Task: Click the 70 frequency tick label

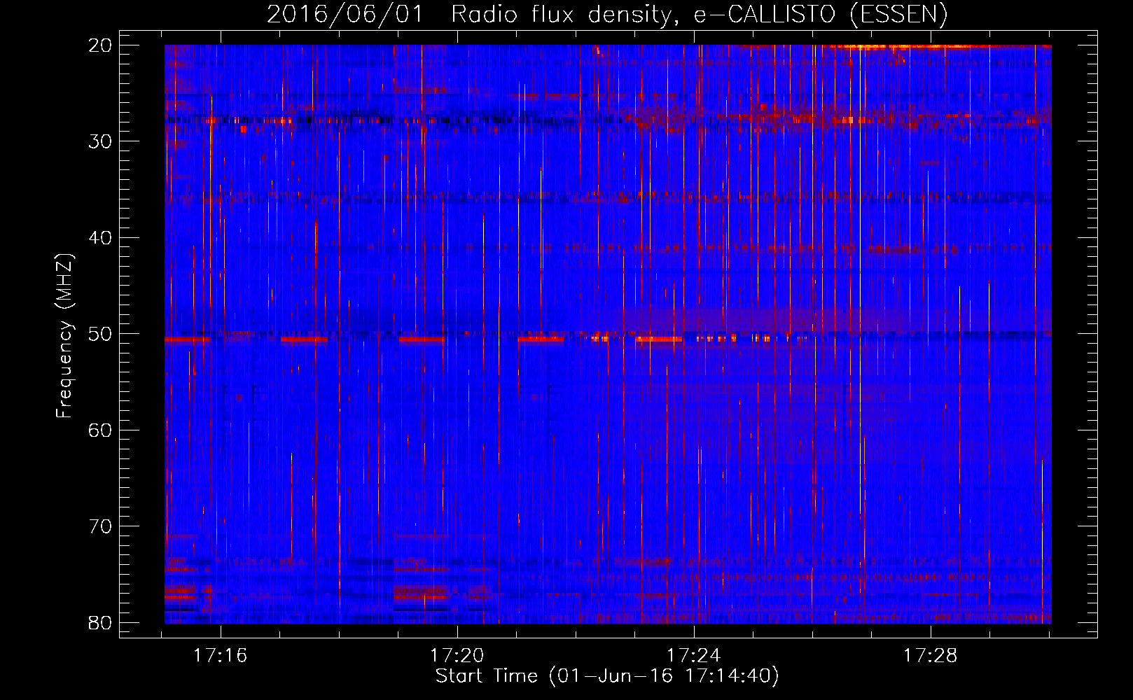Action: 100,526
